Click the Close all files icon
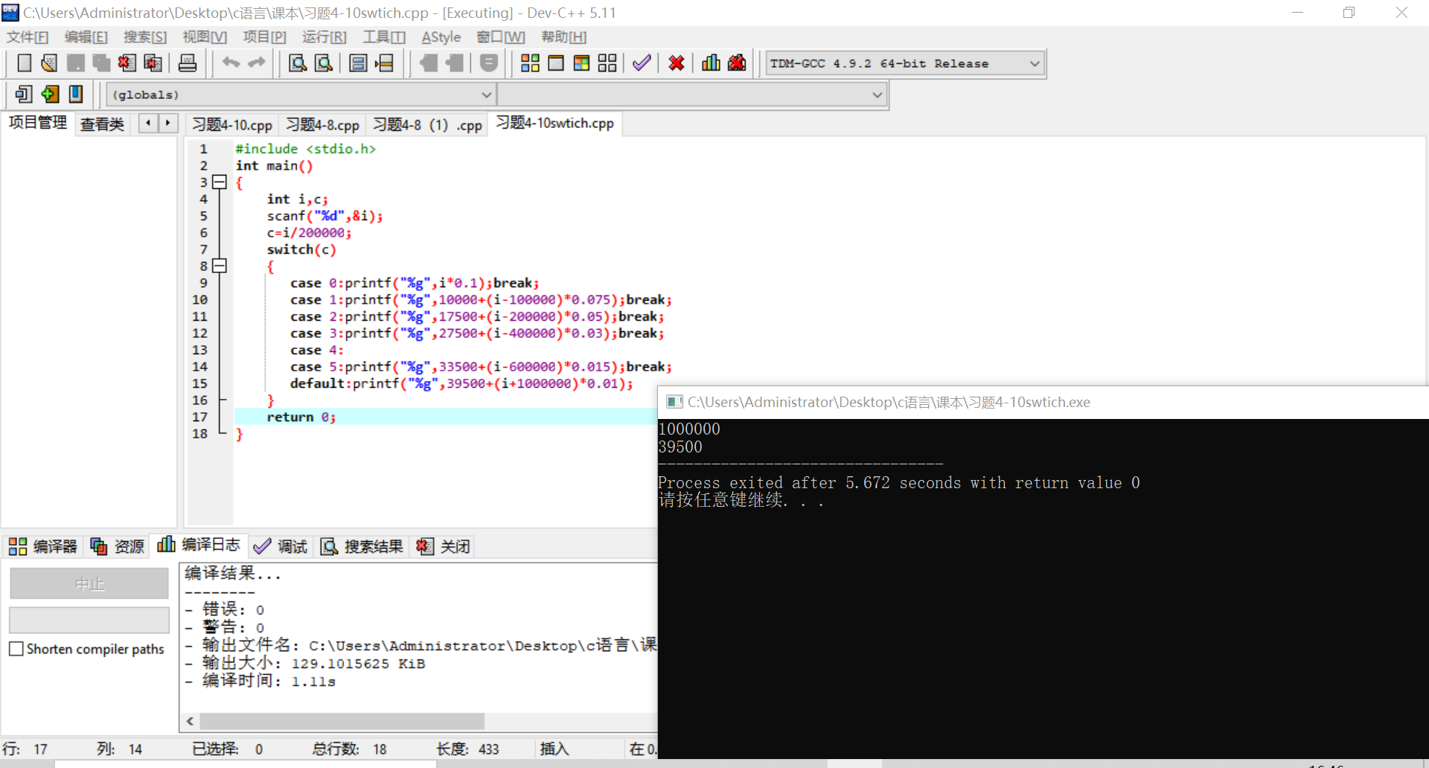Image resolution: width=1429 pixels, height=768 pixels. pos(153,63)
